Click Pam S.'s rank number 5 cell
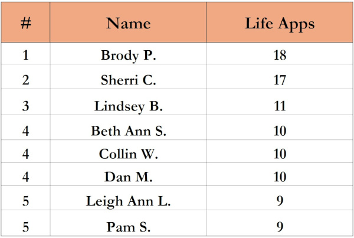 pos(25,223)
